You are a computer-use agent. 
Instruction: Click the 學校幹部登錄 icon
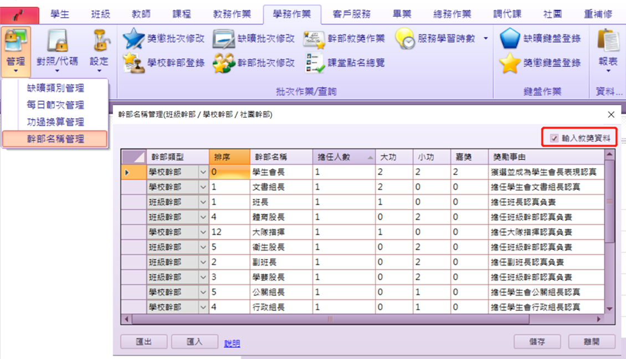(134, 63)
